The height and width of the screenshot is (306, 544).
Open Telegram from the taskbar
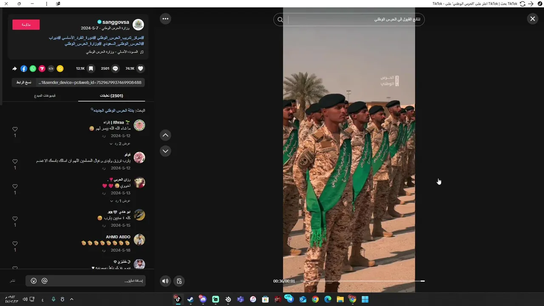pos(290,299)
